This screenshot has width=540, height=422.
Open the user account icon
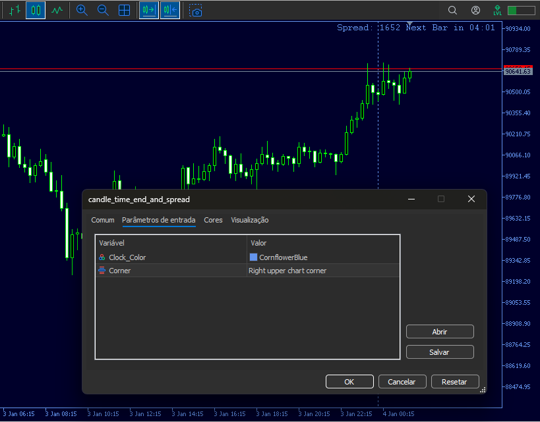[475, 10]
